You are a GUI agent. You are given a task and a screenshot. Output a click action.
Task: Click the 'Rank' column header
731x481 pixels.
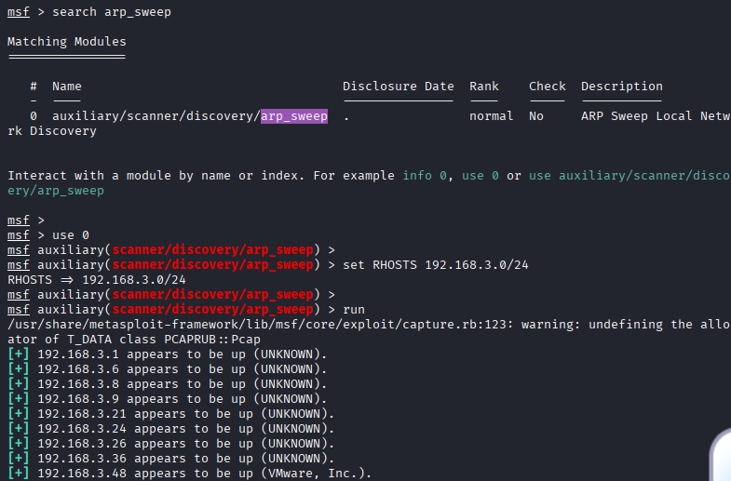coord(484,87)
